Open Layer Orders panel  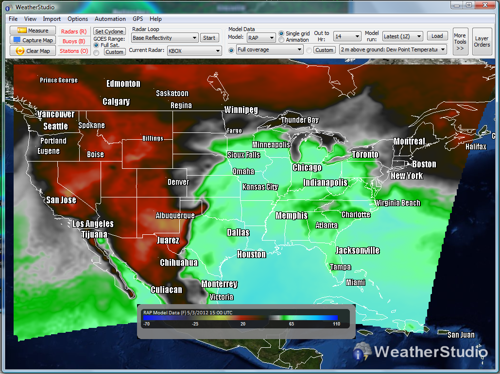tap(482, 42)
